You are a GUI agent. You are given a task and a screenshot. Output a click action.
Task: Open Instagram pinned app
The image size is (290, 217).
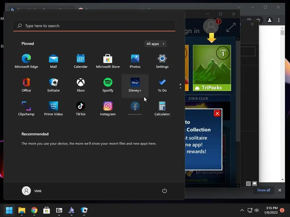(108, 109)
